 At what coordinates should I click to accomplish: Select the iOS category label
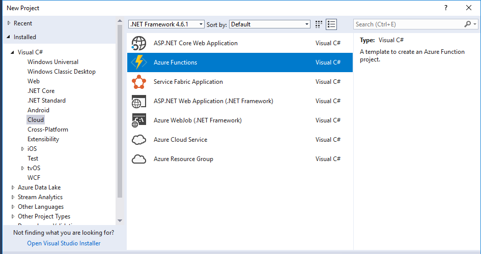32,149
